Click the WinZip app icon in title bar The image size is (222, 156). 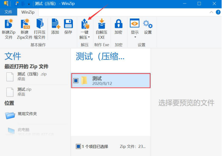[x=6, y=3]
